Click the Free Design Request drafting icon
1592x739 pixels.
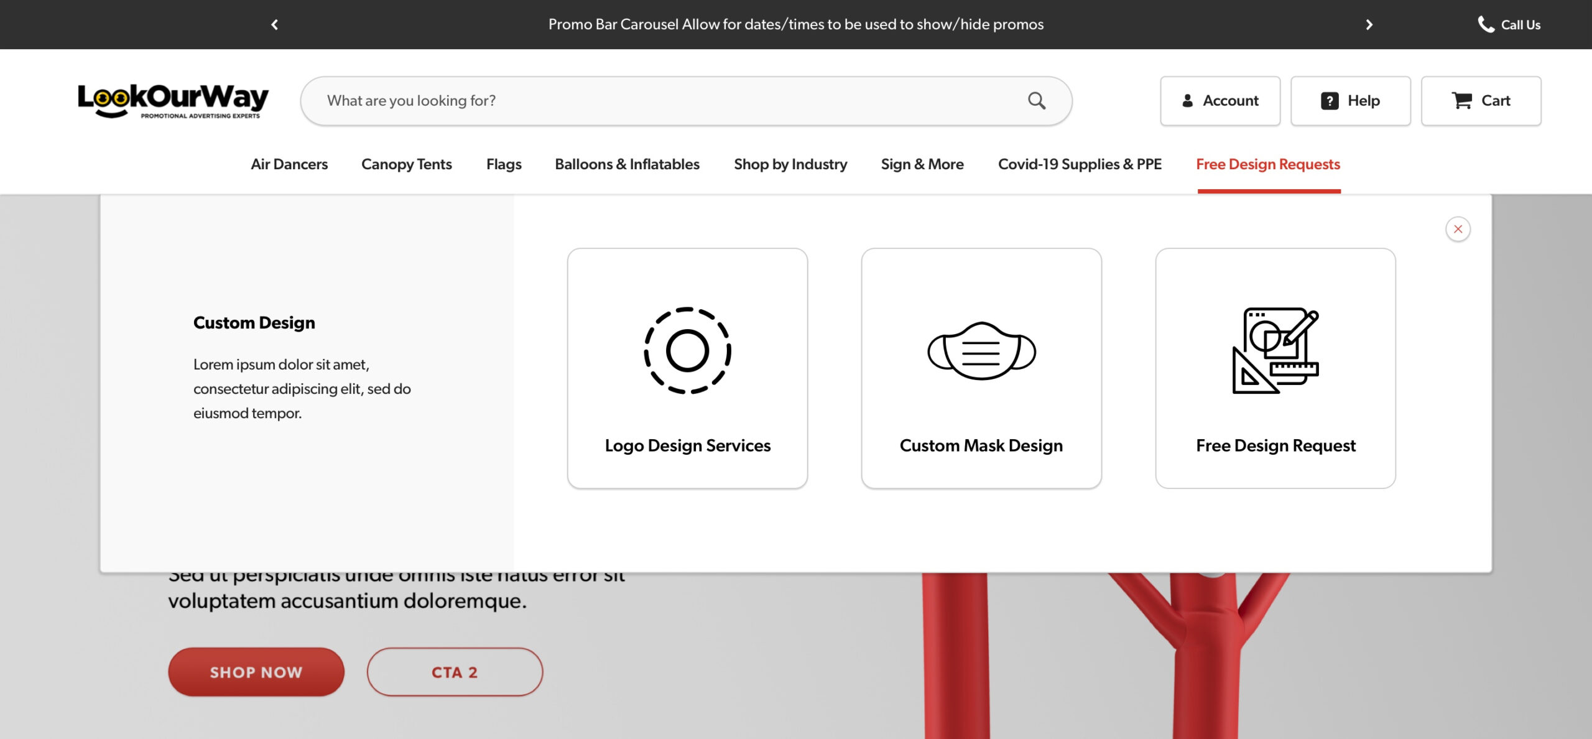[x=1275, y=350]
